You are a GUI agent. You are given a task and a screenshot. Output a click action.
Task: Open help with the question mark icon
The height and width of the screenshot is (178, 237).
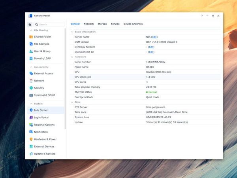(x=202, y=16)
